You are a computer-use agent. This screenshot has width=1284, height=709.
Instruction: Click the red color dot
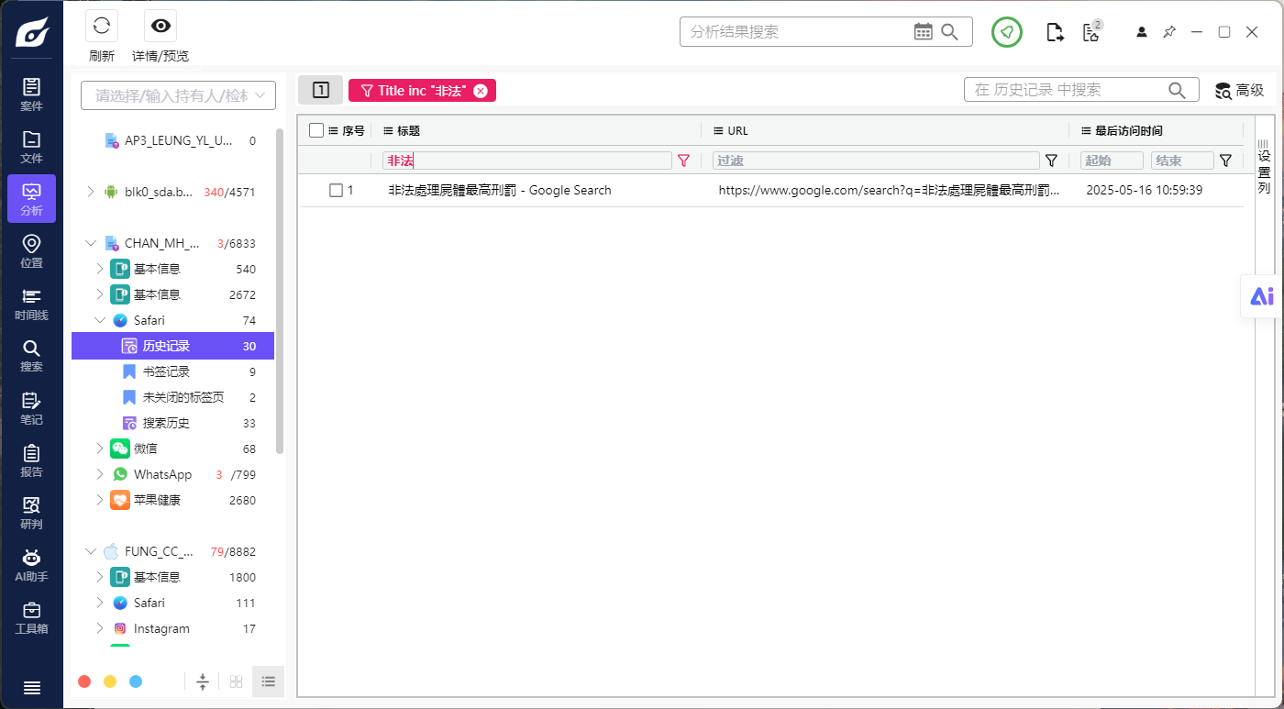pos(84,681)
